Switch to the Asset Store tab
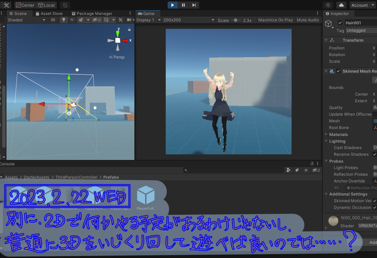 (49, 13)
